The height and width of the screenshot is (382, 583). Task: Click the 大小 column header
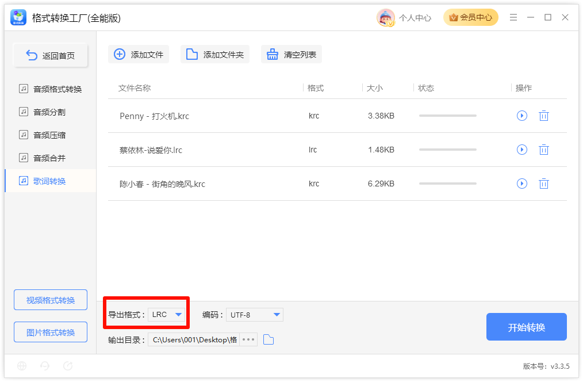375,88
